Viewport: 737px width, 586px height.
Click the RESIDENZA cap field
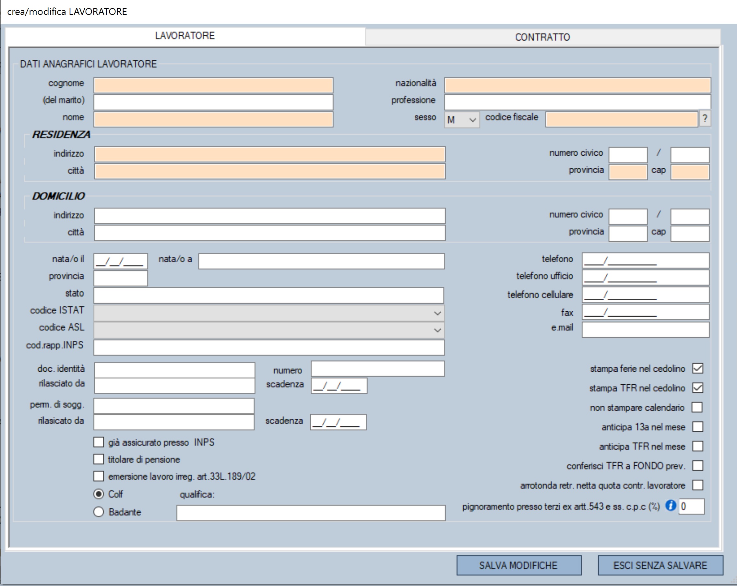point(690,172)
